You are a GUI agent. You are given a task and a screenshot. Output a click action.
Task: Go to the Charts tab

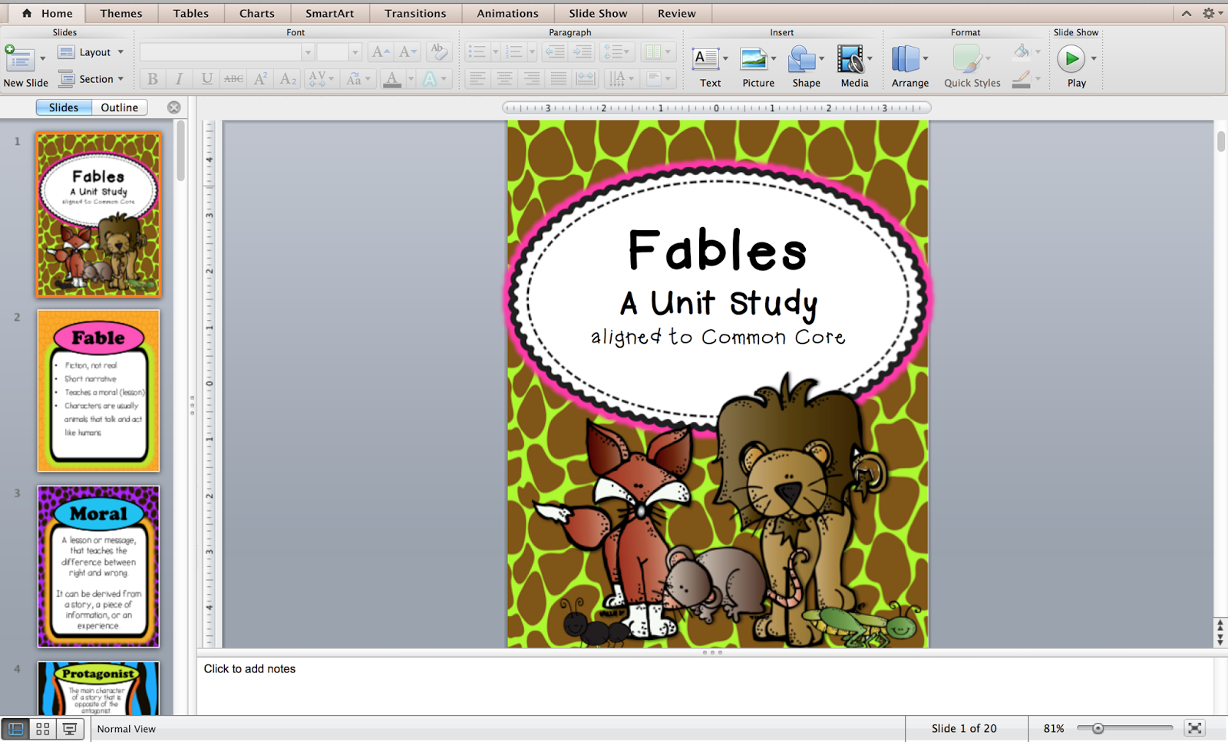257,13
